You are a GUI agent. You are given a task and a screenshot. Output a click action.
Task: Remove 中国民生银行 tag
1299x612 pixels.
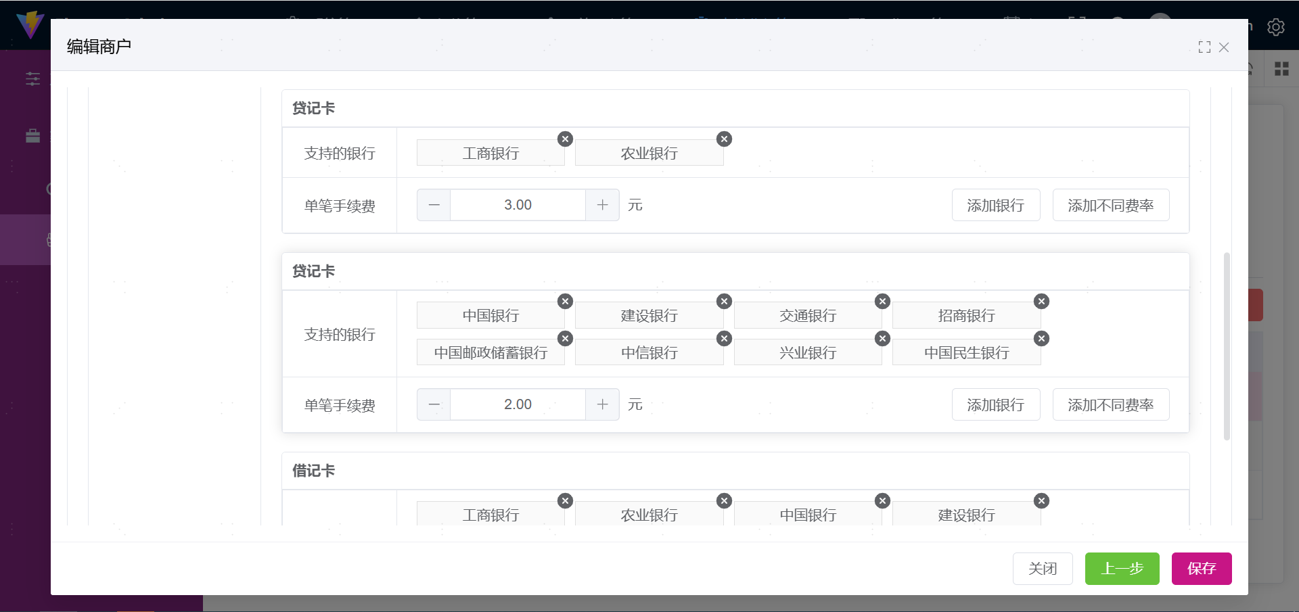[1041, 339]
